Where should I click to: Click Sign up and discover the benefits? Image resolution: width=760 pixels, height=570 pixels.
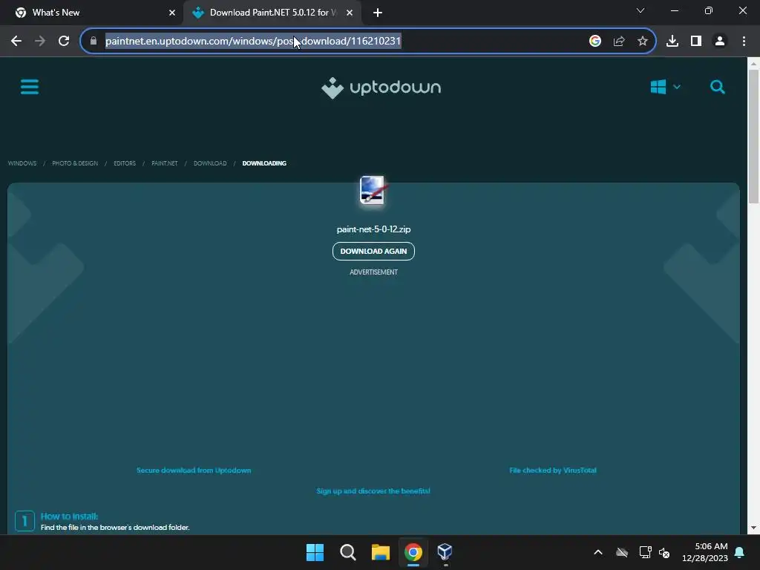pos(373,491)
